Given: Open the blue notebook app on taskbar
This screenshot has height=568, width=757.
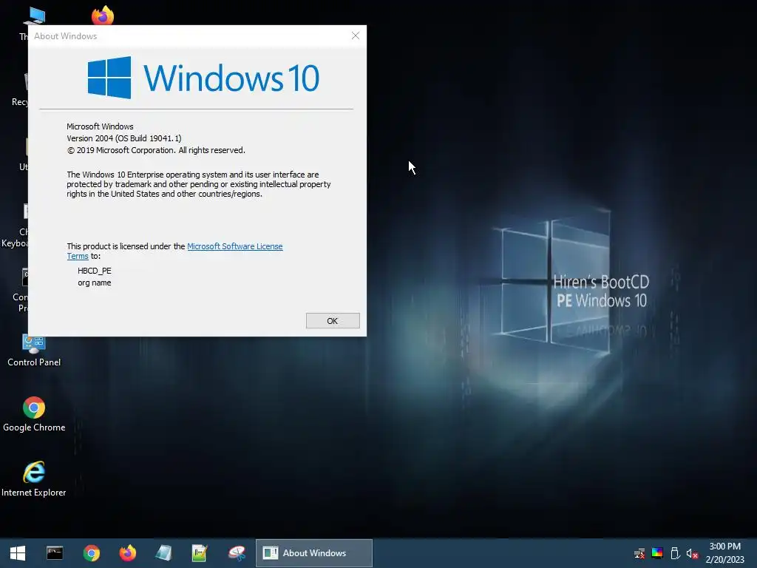Looking at the screenshot, I should point(163,553).
